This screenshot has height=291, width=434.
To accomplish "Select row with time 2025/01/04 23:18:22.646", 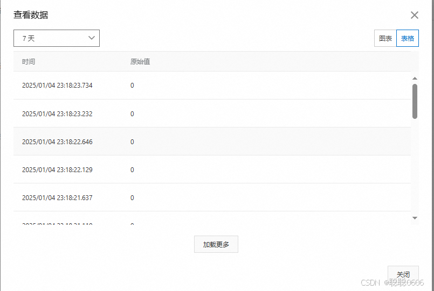I will (x=212, y=141).
